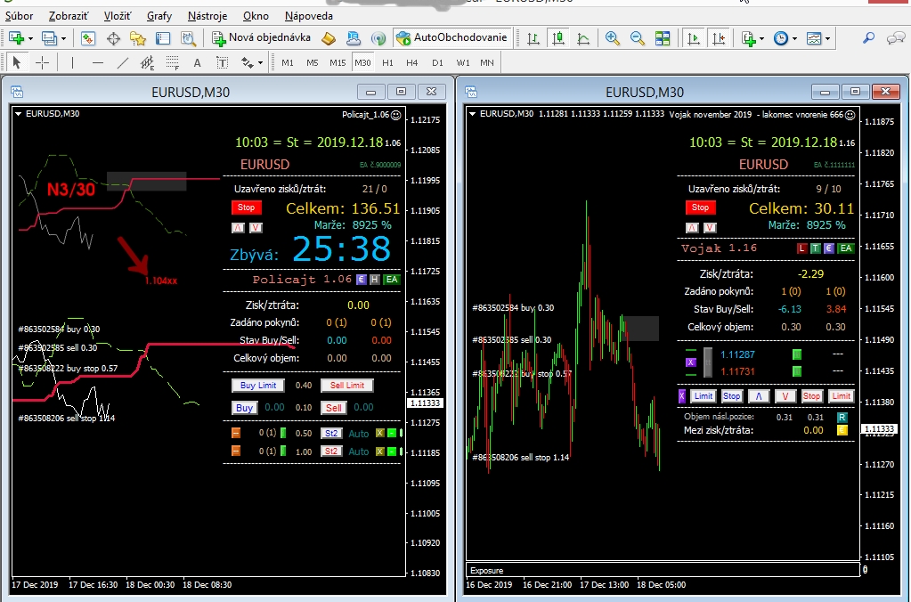Select the horizontal line tool
This screenshot has width=911, height=602.
click(98, 62)
